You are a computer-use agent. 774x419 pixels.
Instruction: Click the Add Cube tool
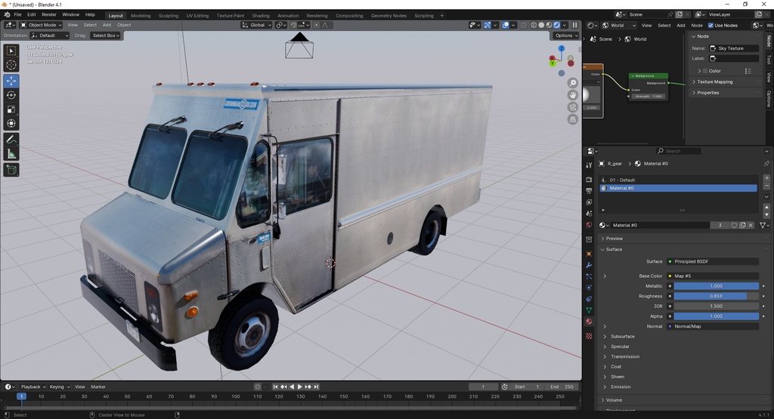coord(11,171)
